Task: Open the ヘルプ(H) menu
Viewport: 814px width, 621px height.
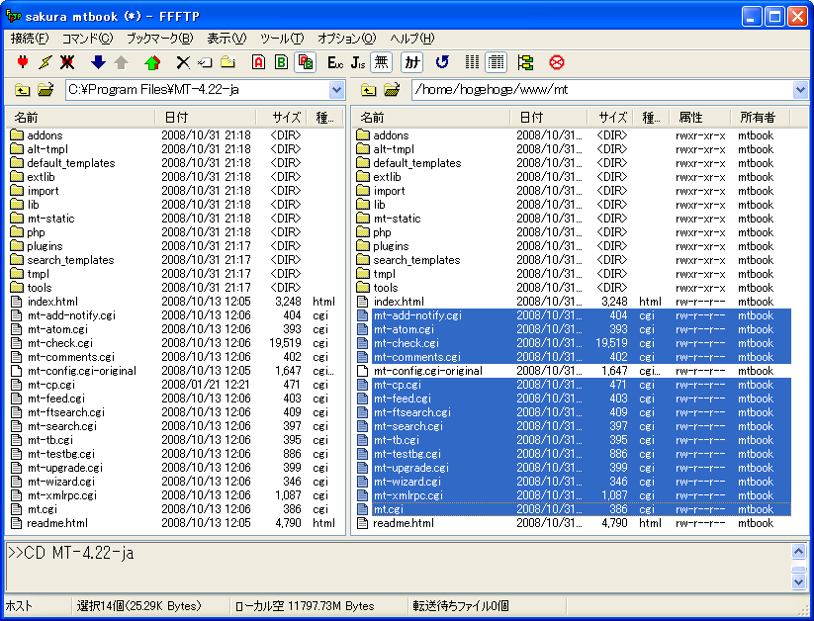Action: coord(412,39)
